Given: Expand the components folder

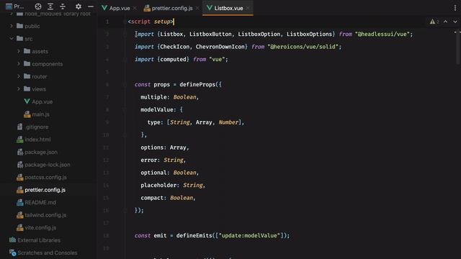Looking at the screenshot, I should (19, 64).
